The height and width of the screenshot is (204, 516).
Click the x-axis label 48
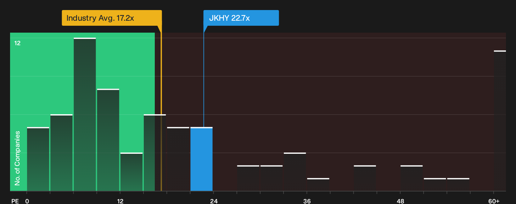[x=400, y=201]
